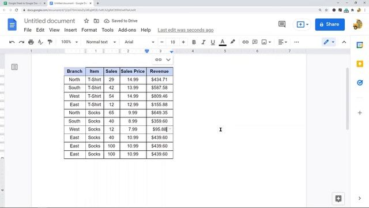Viewport: 369px width, 208px height.
Task: Add a comment from the toolbar
Action: [255, 42]
